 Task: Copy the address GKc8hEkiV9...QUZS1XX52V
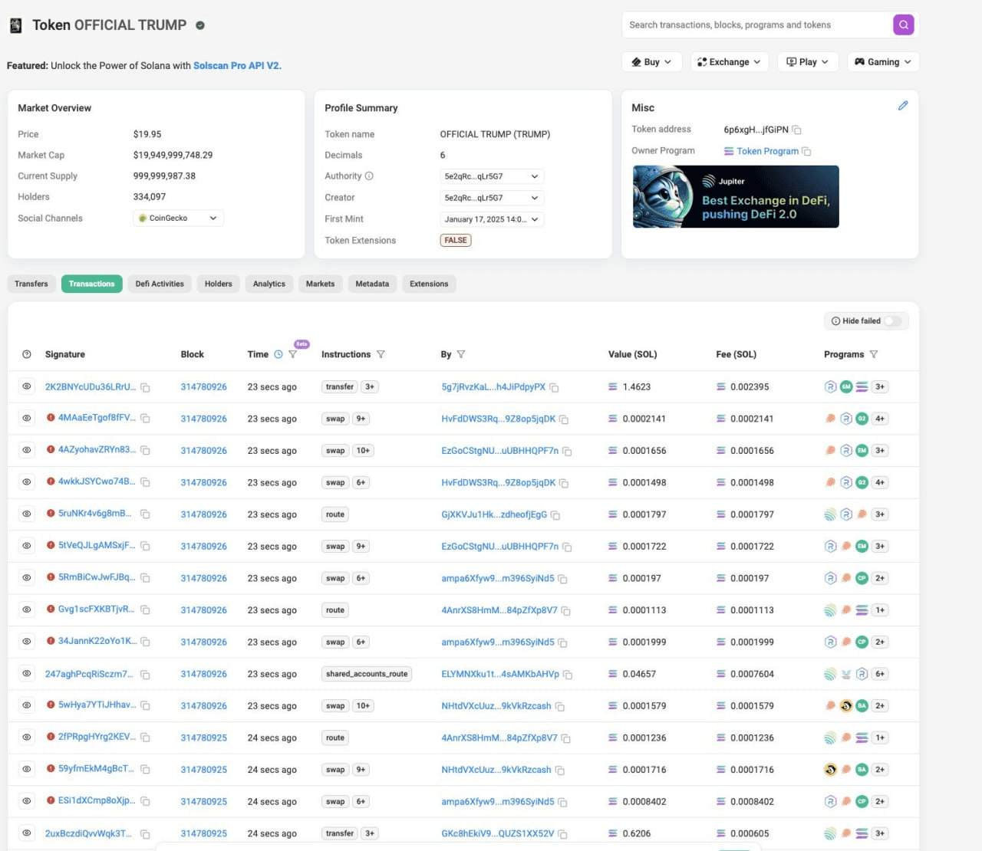point(562,834)
